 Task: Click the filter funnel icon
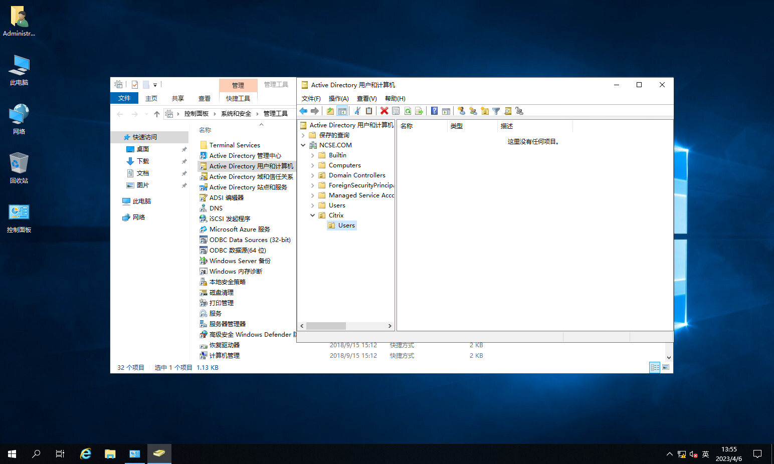[x=496, y=111]
